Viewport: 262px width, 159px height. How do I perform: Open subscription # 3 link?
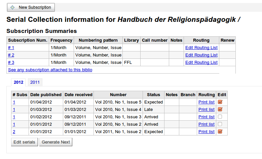[11, 63]
